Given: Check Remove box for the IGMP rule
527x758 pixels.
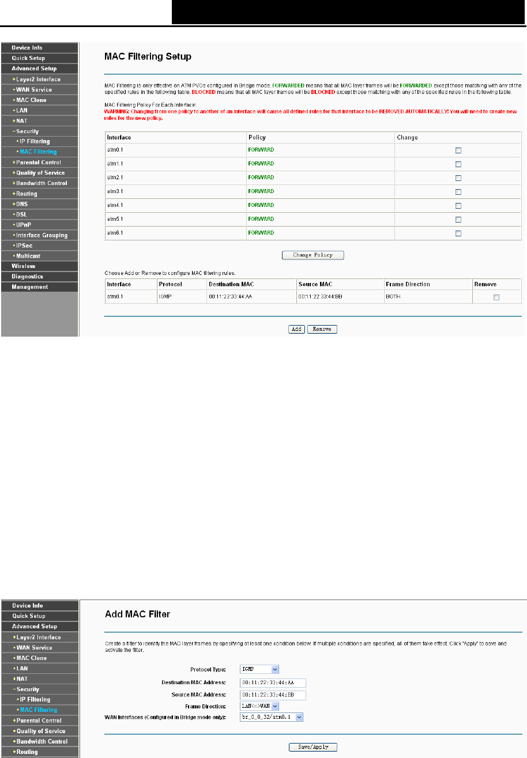Looking at the screenshot, I should coord(496,297).
